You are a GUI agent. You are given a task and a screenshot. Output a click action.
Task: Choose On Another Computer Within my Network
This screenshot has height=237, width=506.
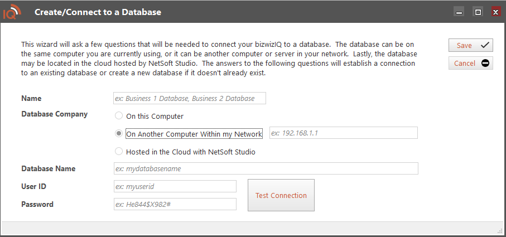(x=118, y=134)
